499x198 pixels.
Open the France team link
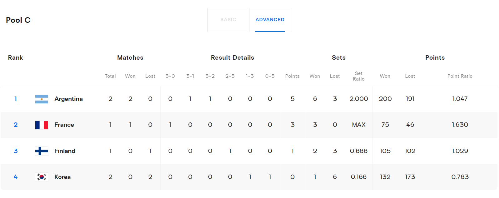click(x=64, y=125)
